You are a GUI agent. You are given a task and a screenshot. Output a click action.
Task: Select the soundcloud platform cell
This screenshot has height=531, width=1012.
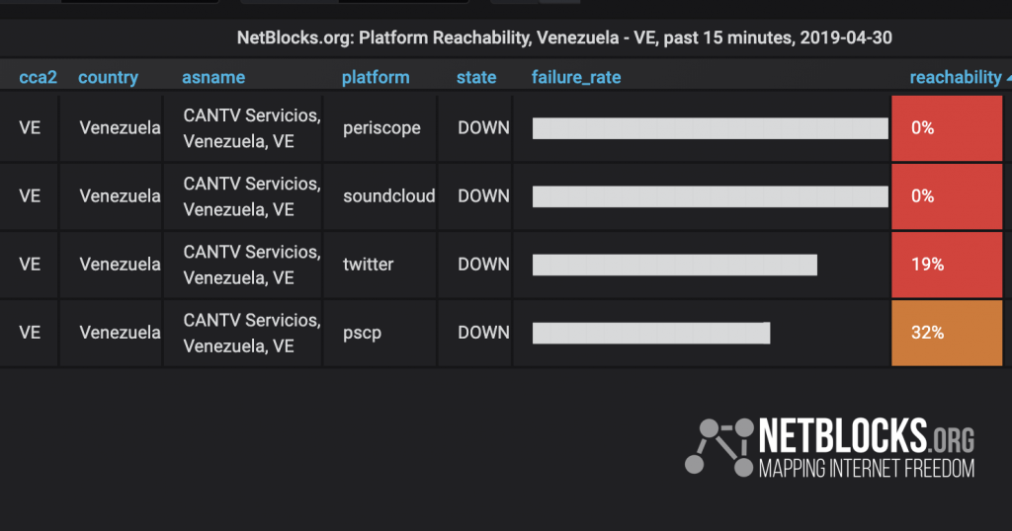point(380,195)
